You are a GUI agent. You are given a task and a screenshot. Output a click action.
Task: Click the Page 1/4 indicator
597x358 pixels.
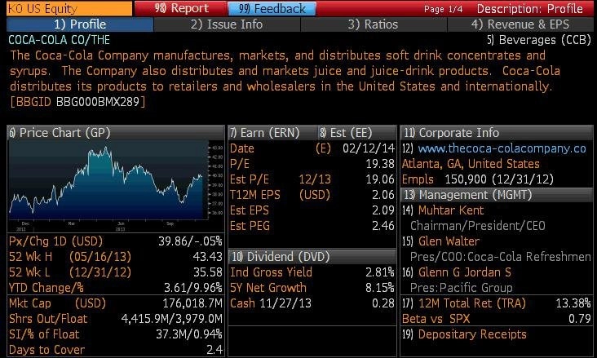[x=443, y=9]
